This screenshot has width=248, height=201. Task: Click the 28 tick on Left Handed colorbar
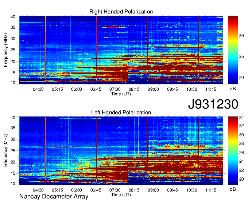pos(241,143)
